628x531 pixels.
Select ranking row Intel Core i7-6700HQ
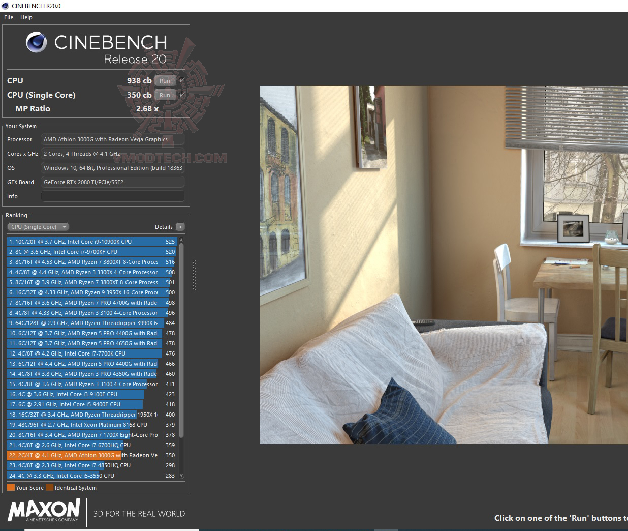pos(92,445)
